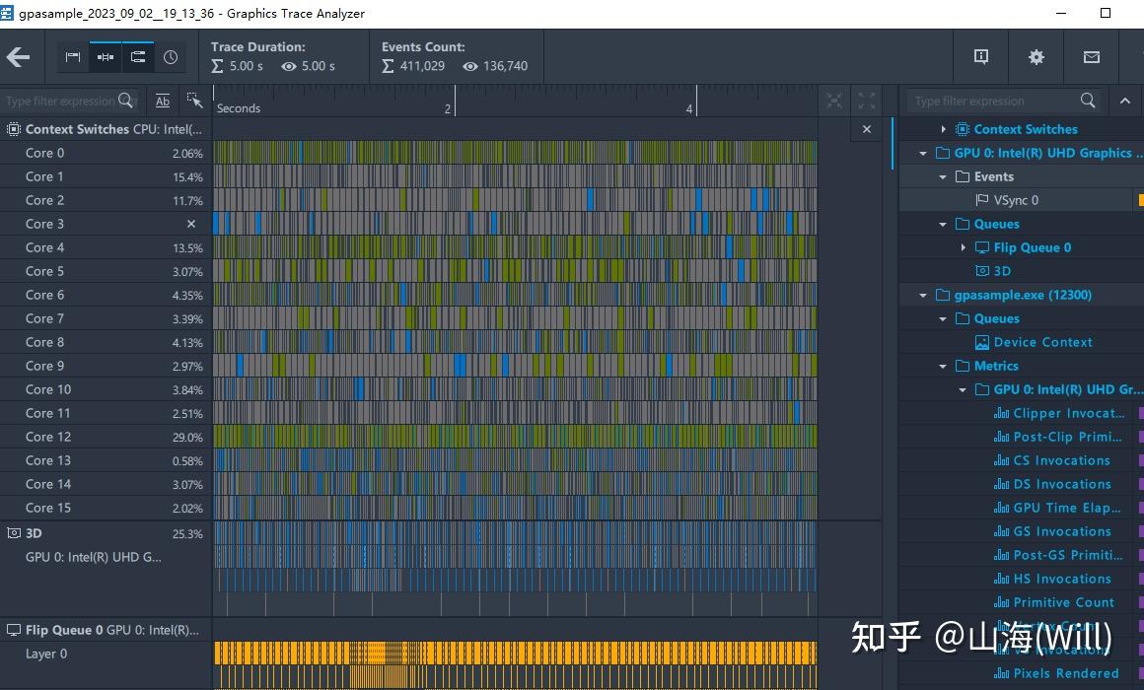The width and height of the screenshot is (1144, 690).
Task: Select the Core 12 row
Action: point(106,437)
